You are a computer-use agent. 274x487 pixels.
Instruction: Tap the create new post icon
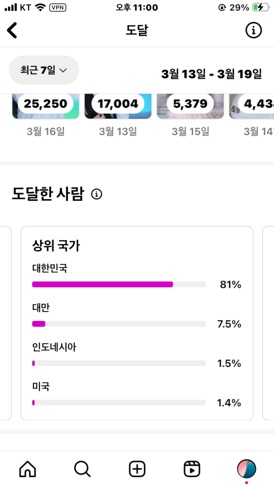(137, 469)
